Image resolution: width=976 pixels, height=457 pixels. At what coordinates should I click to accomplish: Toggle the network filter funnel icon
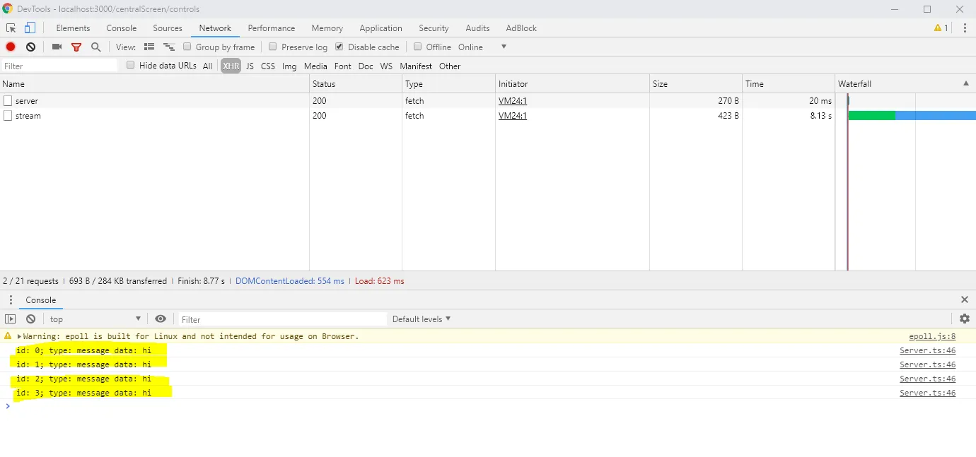pyautogui.click(x=76, y=47)
